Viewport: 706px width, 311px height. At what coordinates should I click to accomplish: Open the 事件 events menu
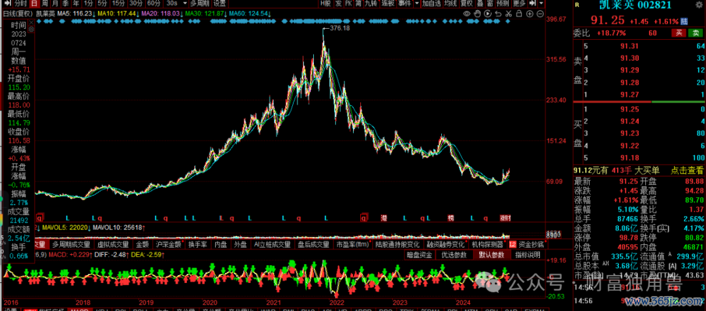[405, 4]
